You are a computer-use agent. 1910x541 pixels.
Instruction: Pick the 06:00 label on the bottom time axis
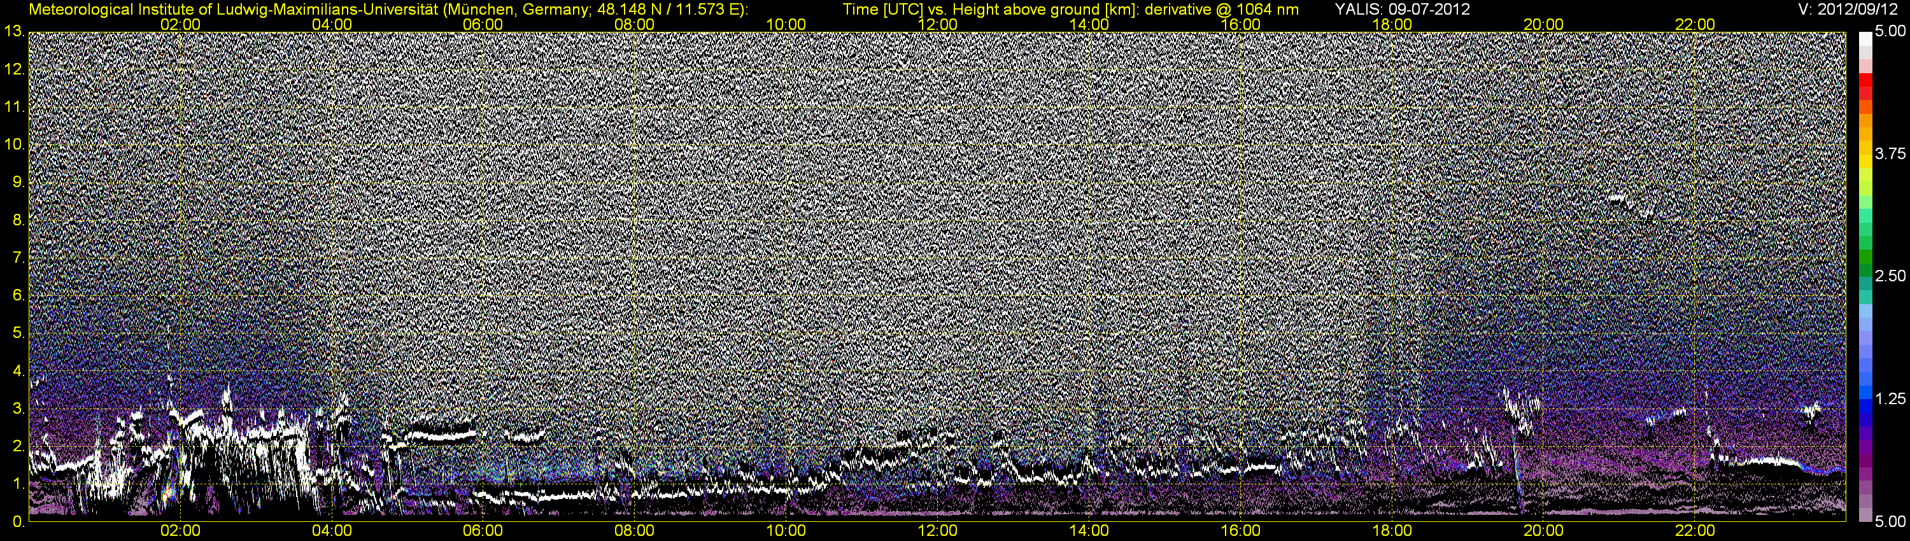483,531
